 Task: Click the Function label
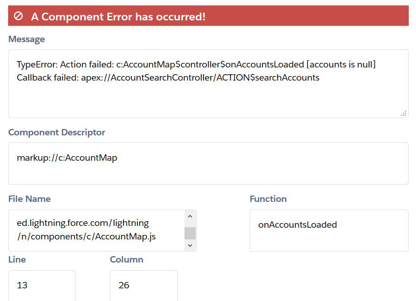pos(268,199)
